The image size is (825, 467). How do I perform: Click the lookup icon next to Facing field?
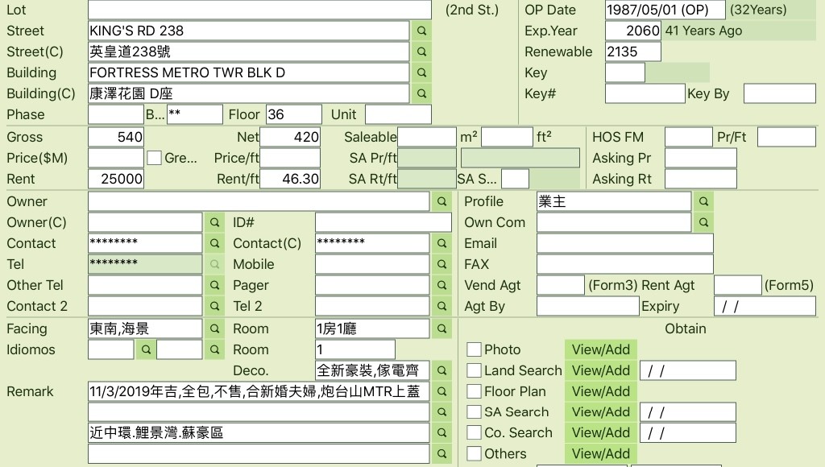[214, 329]
